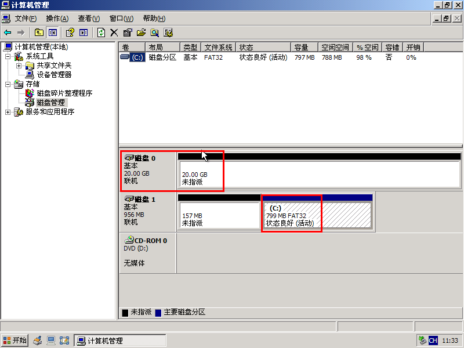
Task: Click the black 未指派 legend swatch
Action: [125, 313]
